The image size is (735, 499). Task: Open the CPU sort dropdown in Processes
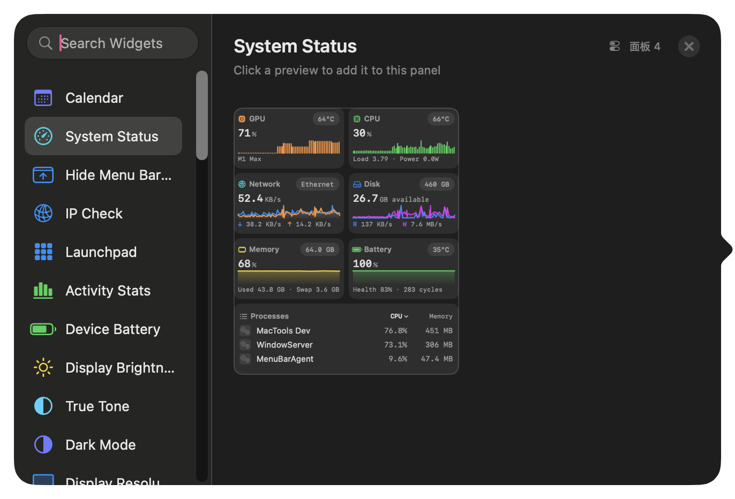[x=399, y=316]
